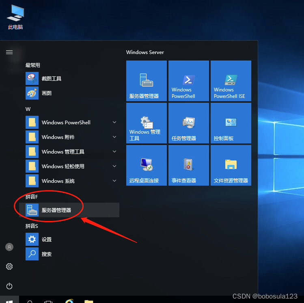Image resolution: width=304 pixels, height=303 pixels.
Task: Click the Windows Start button on taskbar
Action: click(x=9, y=300)
